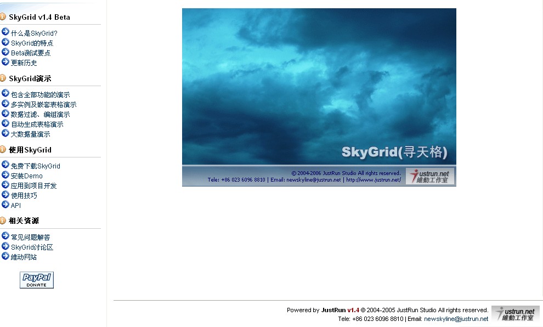Follow the 免费下载SkyGrid download link

click(x=35, y=166)
